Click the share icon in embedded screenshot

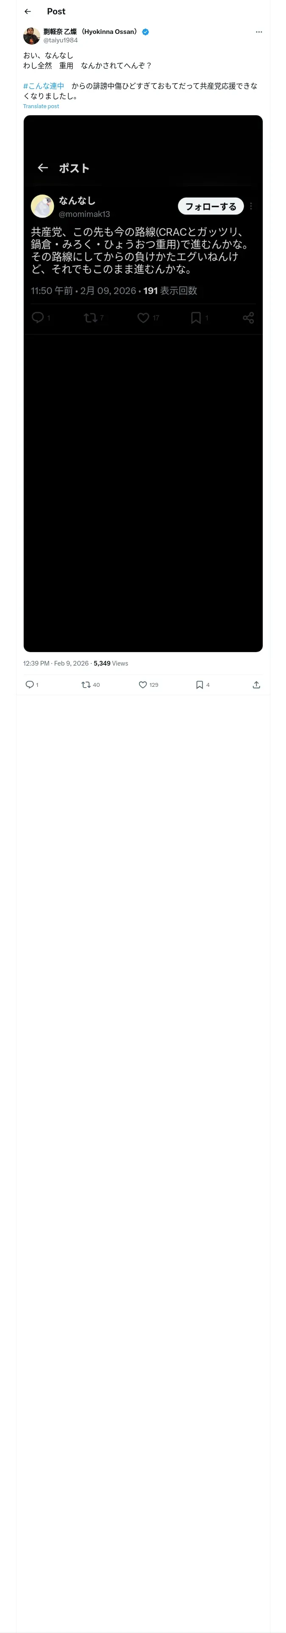pyautogui.click(x=248, y=318)
